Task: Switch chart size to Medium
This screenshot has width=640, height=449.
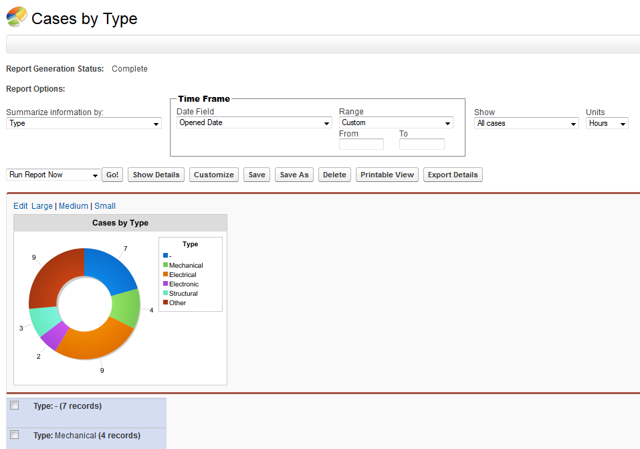Action: [x=74, y=206]
